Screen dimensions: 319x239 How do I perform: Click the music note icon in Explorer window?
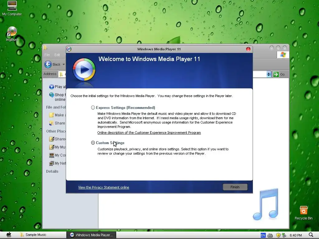pyautogui.click(x=266, y=204)
